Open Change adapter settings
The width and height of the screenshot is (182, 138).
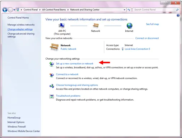[20, 29]
